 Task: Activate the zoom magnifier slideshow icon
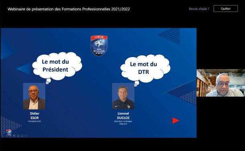[18, 136]
